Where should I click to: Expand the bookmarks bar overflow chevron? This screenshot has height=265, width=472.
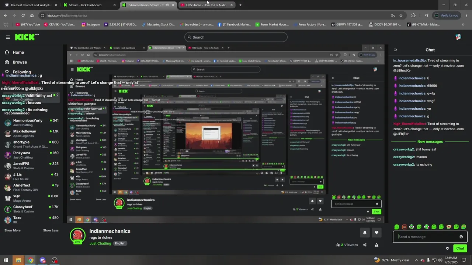click(x=463, y=25)
